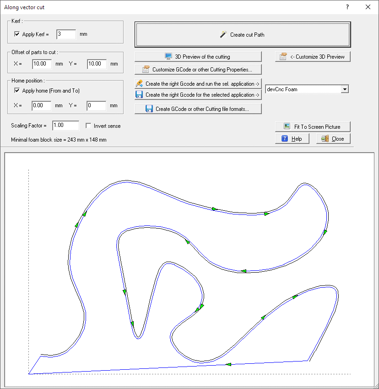The width and height of the screenshot is (379, 389).
Task: Expand the devCnc Foam application dropdown
Action: [345, 89]
